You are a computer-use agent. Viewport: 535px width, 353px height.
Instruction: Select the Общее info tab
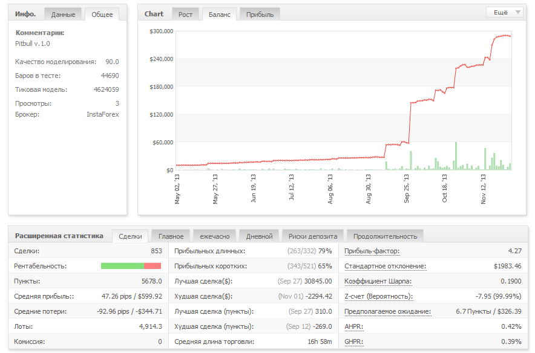click(102, 15)
